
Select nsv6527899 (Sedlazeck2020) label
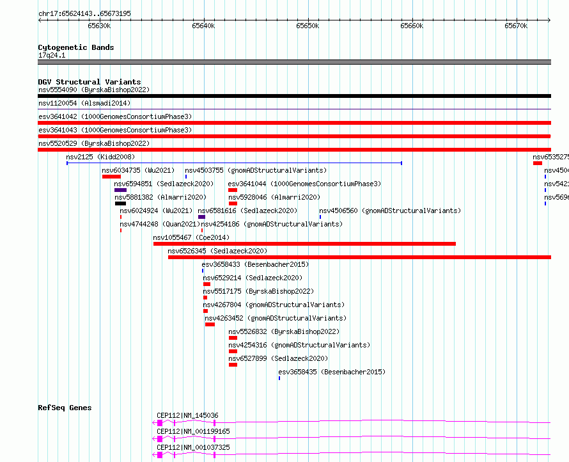coord(278,358)
